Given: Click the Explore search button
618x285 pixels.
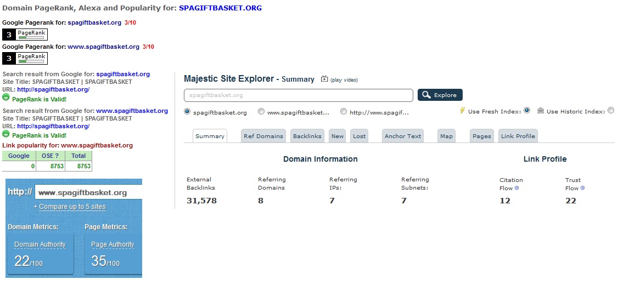Looking at the screenshot, I should tap(440, 95).
